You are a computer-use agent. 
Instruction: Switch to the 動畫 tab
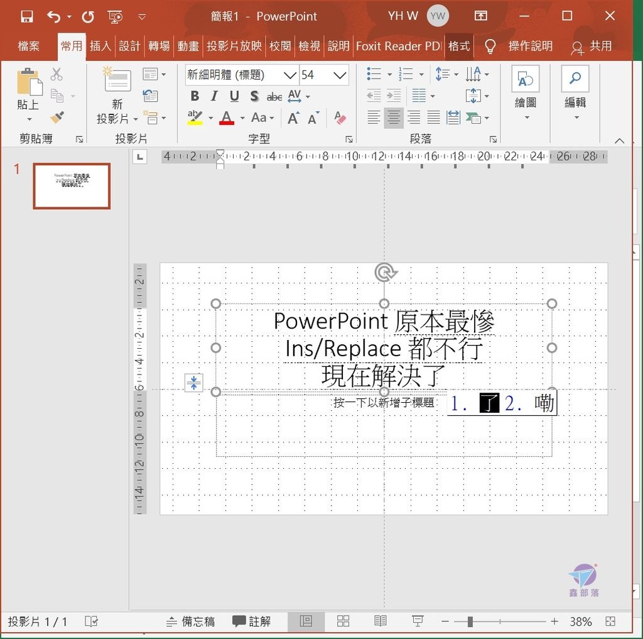(x=188, y=46)
